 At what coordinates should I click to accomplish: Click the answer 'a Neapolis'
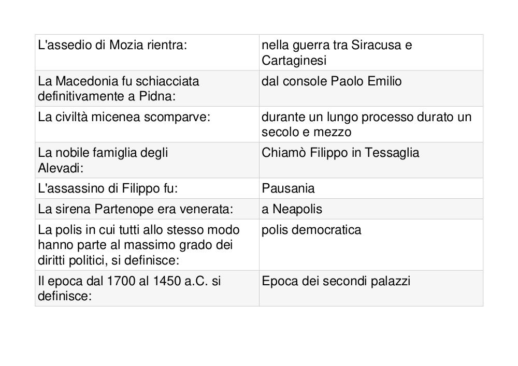292,209
